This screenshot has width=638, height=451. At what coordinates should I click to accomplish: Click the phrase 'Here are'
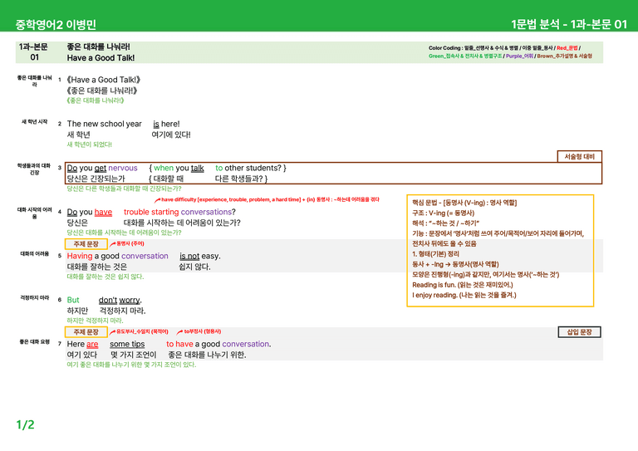82,344
